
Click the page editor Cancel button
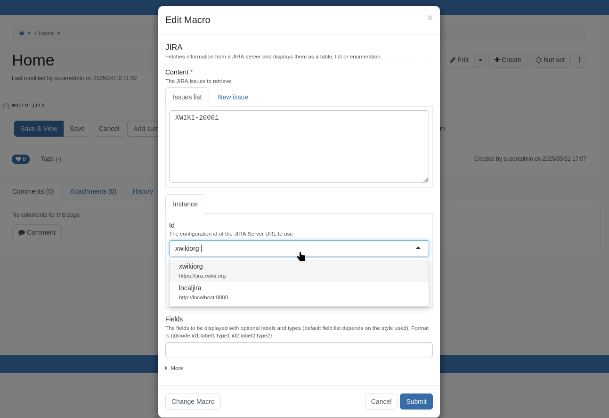(109, 129)
